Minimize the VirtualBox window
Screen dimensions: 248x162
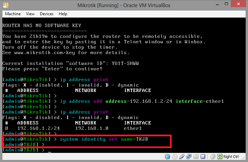point(217,4)
